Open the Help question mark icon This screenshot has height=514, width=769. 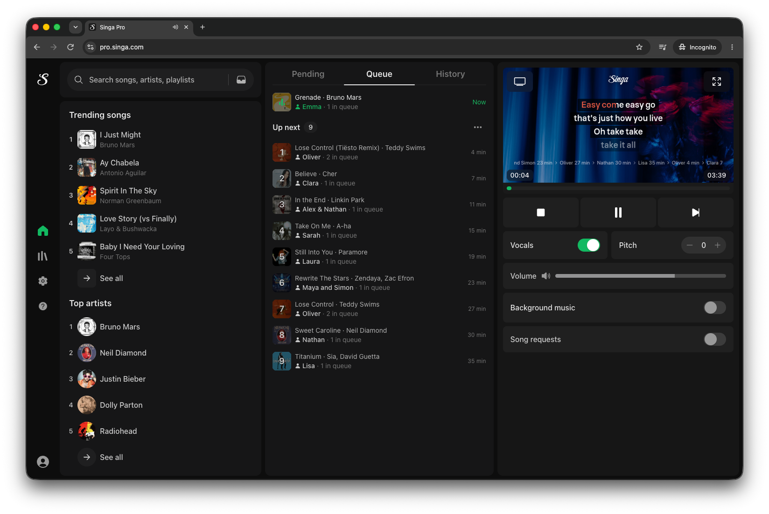[x=43, y=306]
